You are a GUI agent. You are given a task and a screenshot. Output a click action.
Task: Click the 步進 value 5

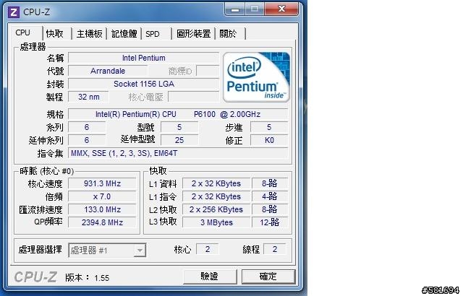[269, 127]
